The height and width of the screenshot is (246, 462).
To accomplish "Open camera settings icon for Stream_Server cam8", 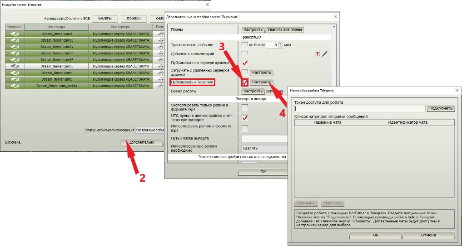I will (x=15, y=79).
